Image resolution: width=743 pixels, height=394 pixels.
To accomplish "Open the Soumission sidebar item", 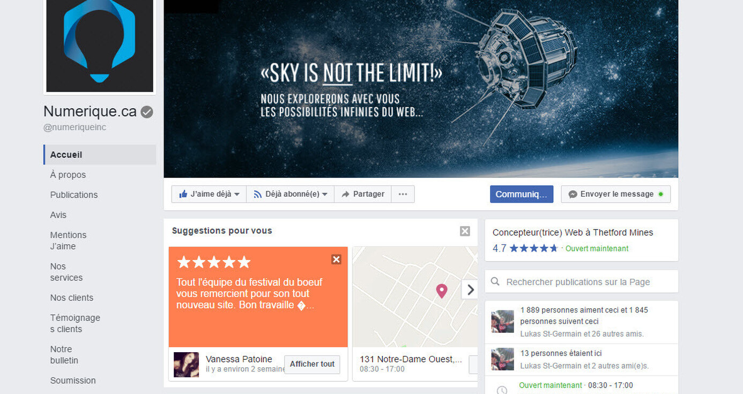I will 73,381.
